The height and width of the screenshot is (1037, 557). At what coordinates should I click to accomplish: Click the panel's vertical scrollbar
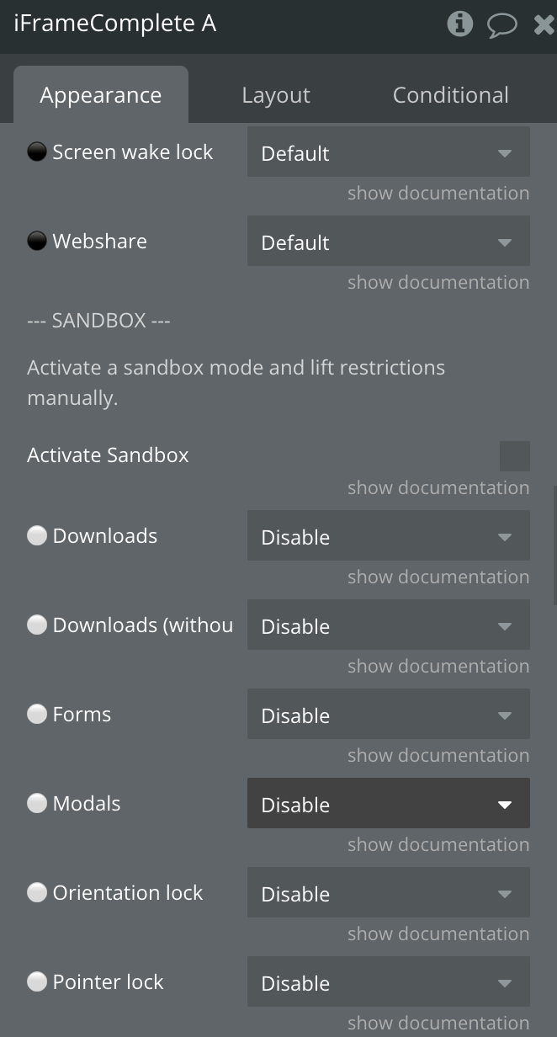(x=554, y=545)
